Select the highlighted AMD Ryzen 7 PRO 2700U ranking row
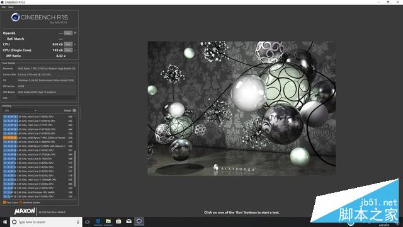 [38, 137]
